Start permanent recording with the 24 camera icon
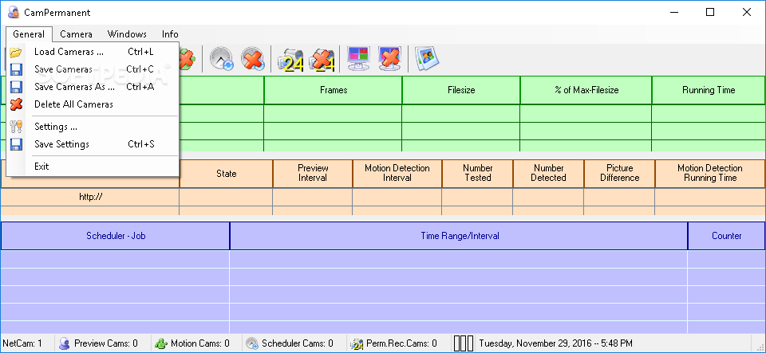Image resolution: width=766 pixels, height=353 pixels. coord(290,60)
